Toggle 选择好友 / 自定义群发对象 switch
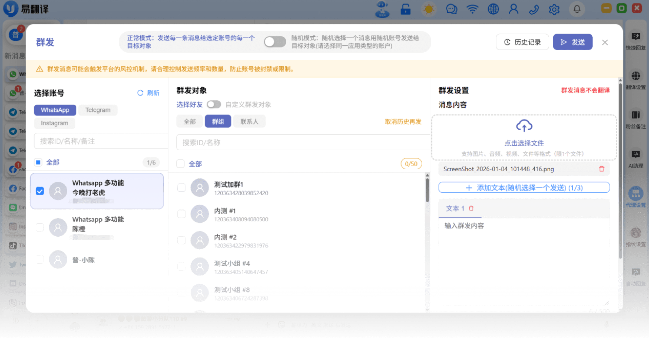 [214, 104]
